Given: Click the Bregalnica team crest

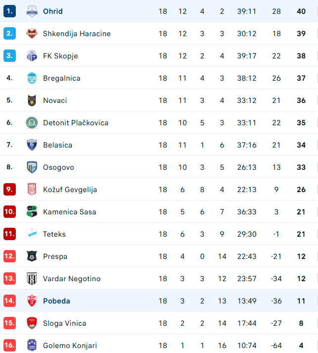Looking at the screenshot, I should tap(32, 78).
